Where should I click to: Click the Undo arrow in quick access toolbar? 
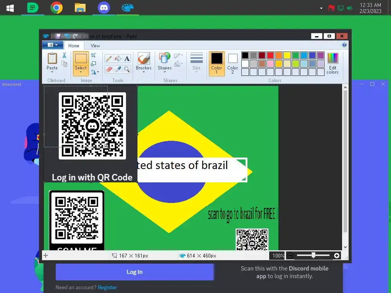[x=67, y=36]
